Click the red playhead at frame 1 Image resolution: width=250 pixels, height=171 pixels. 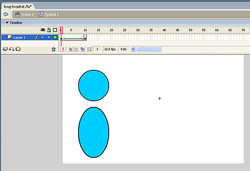pos(61,30)
